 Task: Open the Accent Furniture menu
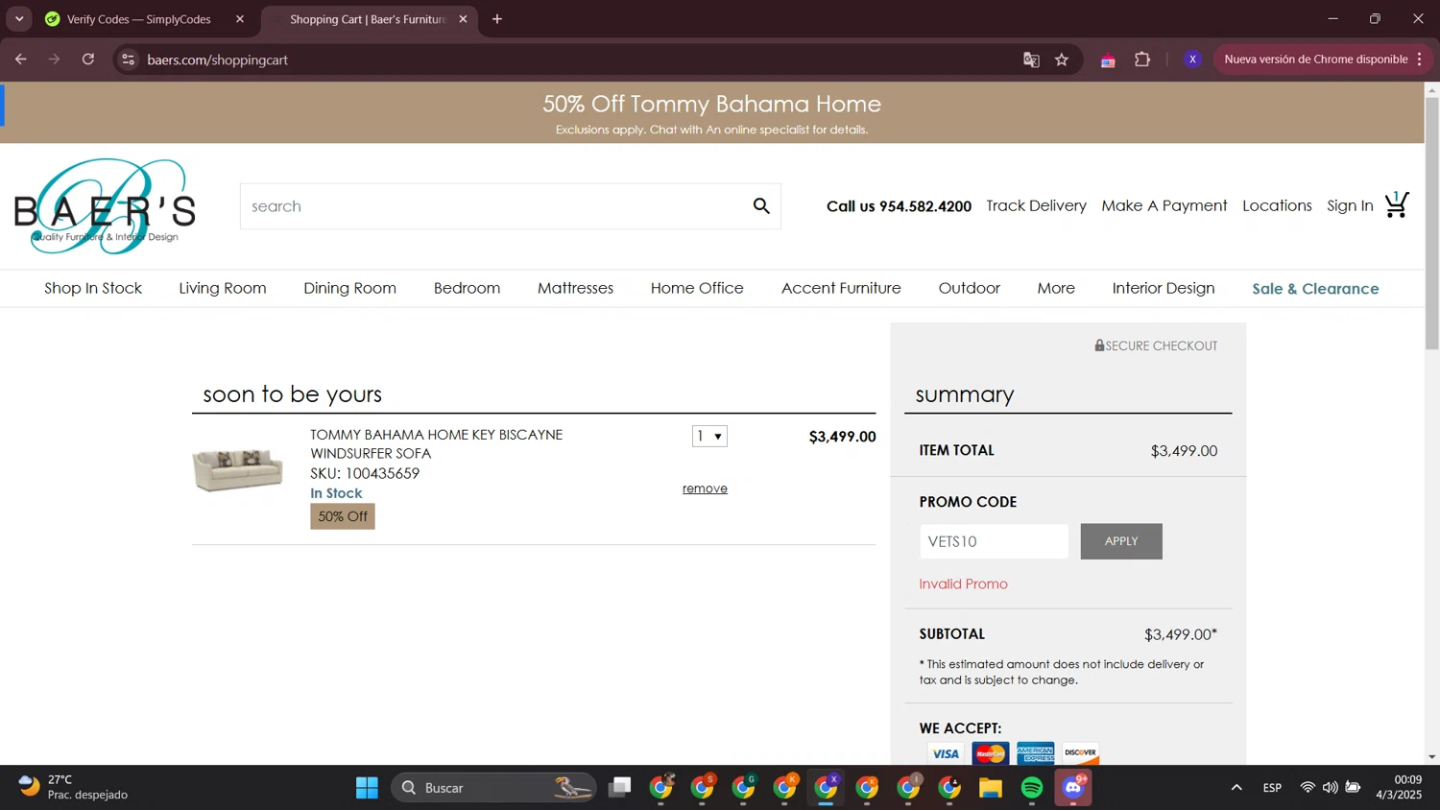click(841, 288)
